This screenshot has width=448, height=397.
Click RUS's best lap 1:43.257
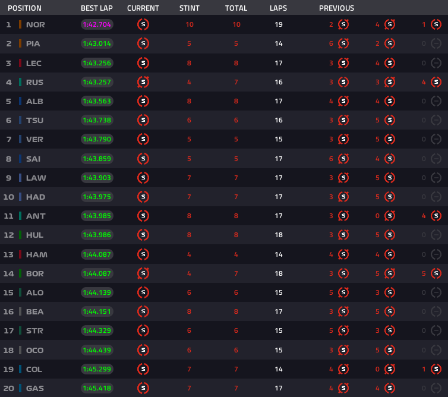coord(97,82)
